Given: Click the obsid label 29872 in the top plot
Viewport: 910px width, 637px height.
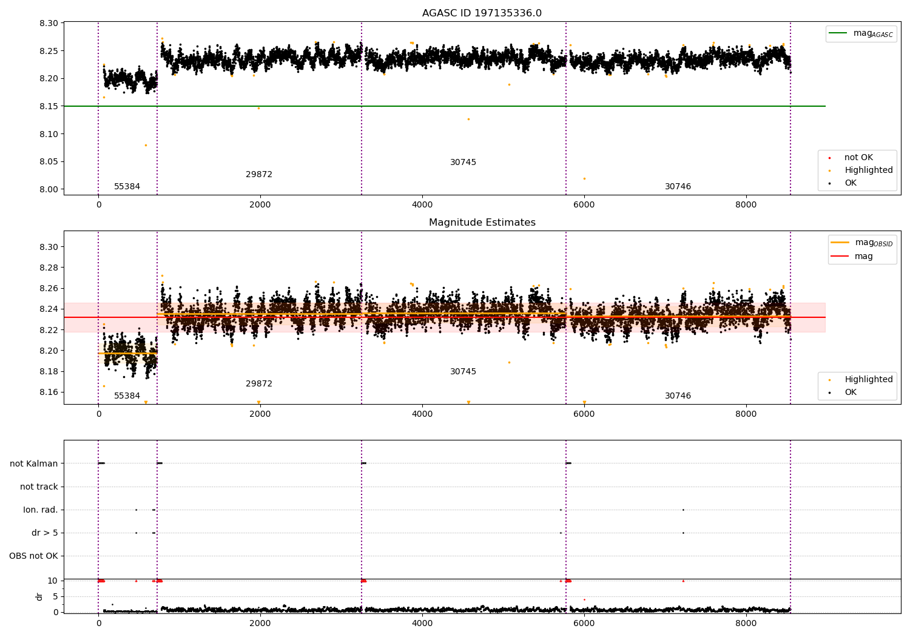Looking at the screenshot, I should click(x=259, y=175).
